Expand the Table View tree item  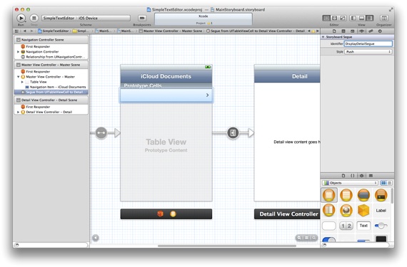22,82
